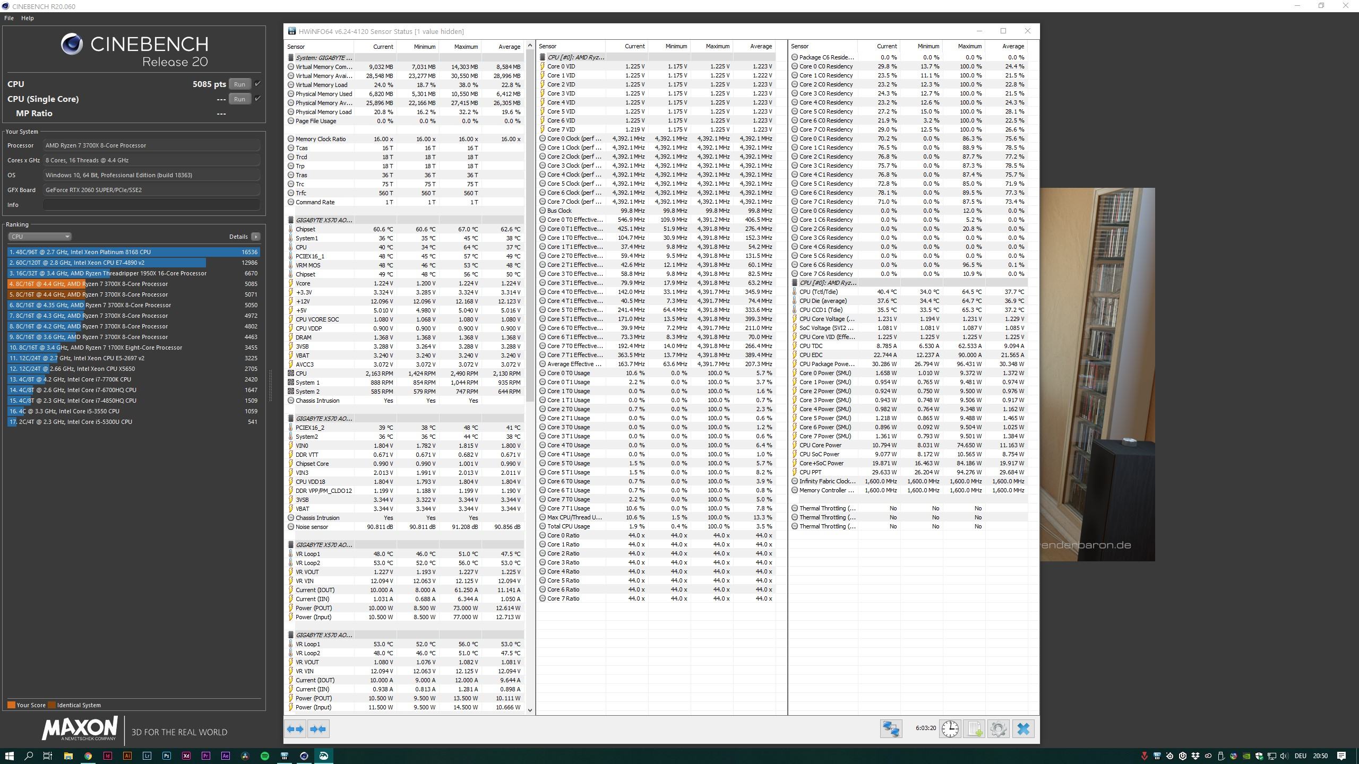Click the Cinebench logo sphere icon

[x=72, y=44]
